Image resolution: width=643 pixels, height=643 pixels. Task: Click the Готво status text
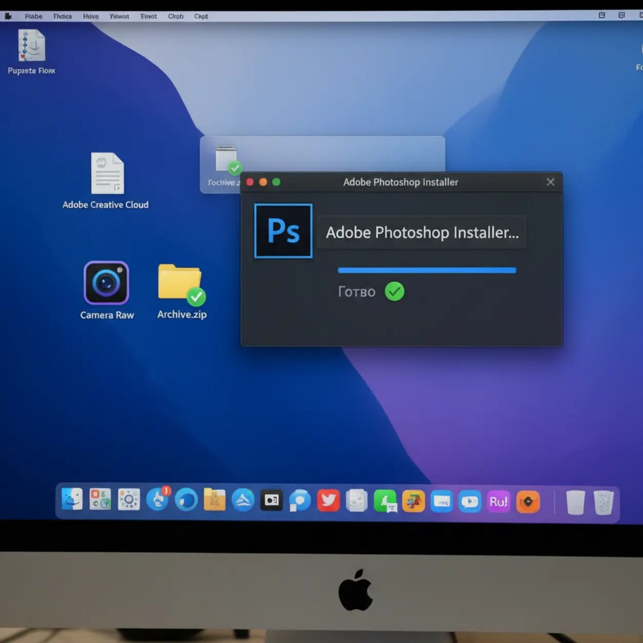pos(356,292)
